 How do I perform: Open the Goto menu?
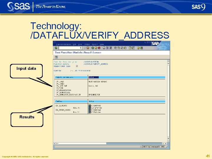point(80,44)
